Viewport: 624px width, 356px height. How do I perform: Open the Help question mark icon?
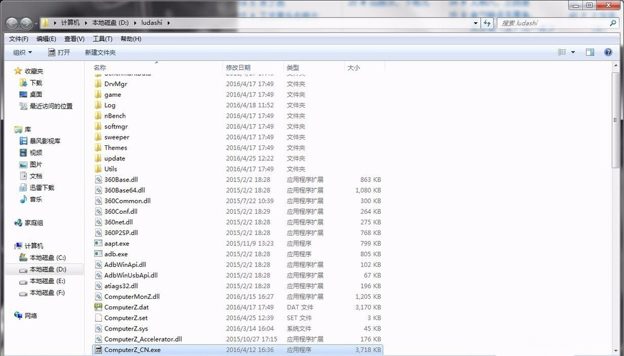point(608,52)
